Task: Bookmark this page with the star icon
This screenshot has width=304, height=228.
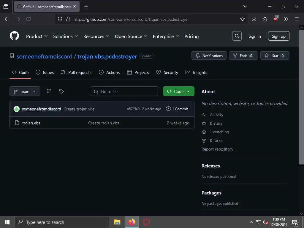Action: tap(242, 19)
